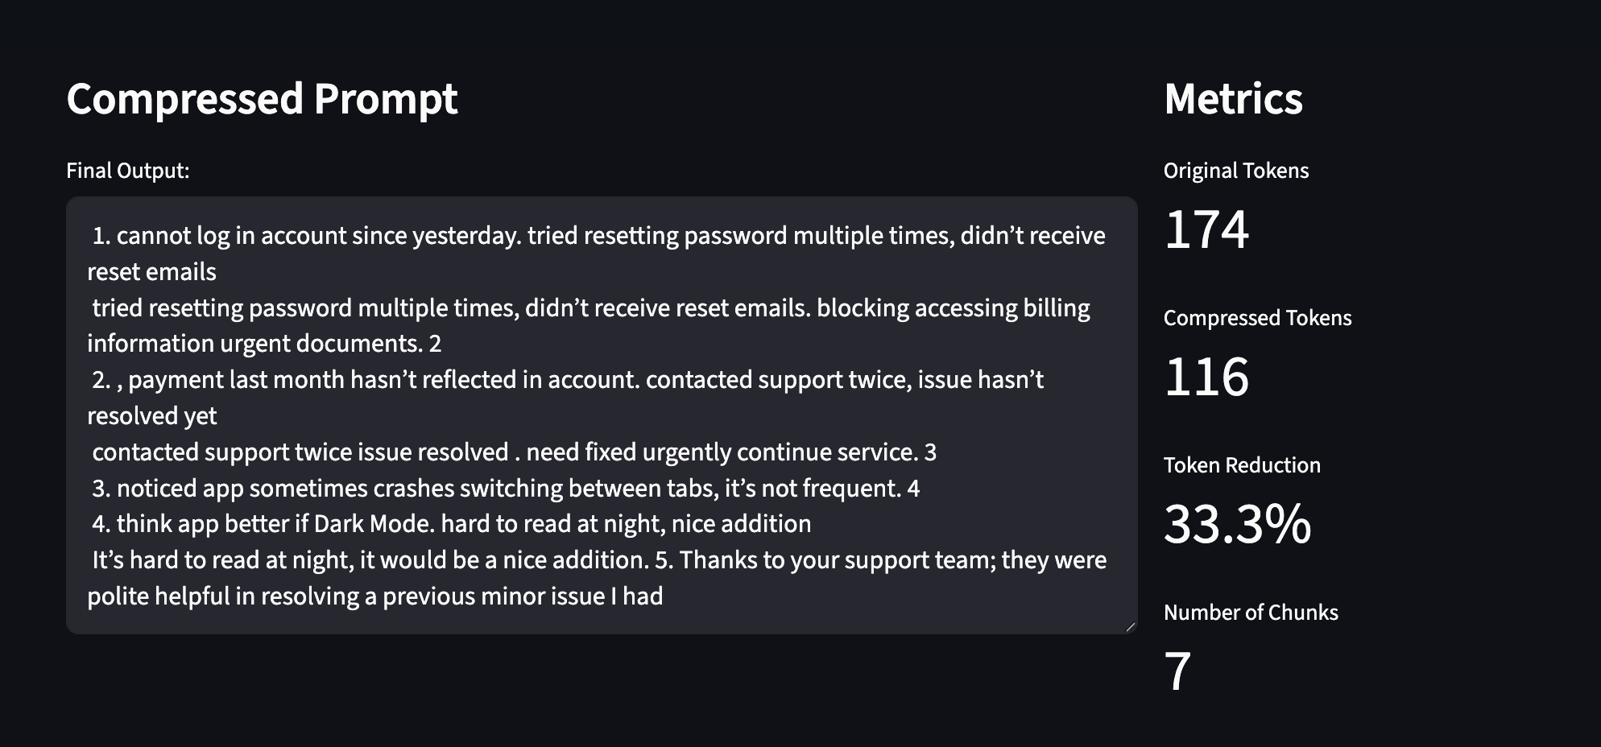Click inside the Final Output text area
This screenshot has width=1601, height=747.
tap(602, 415)
